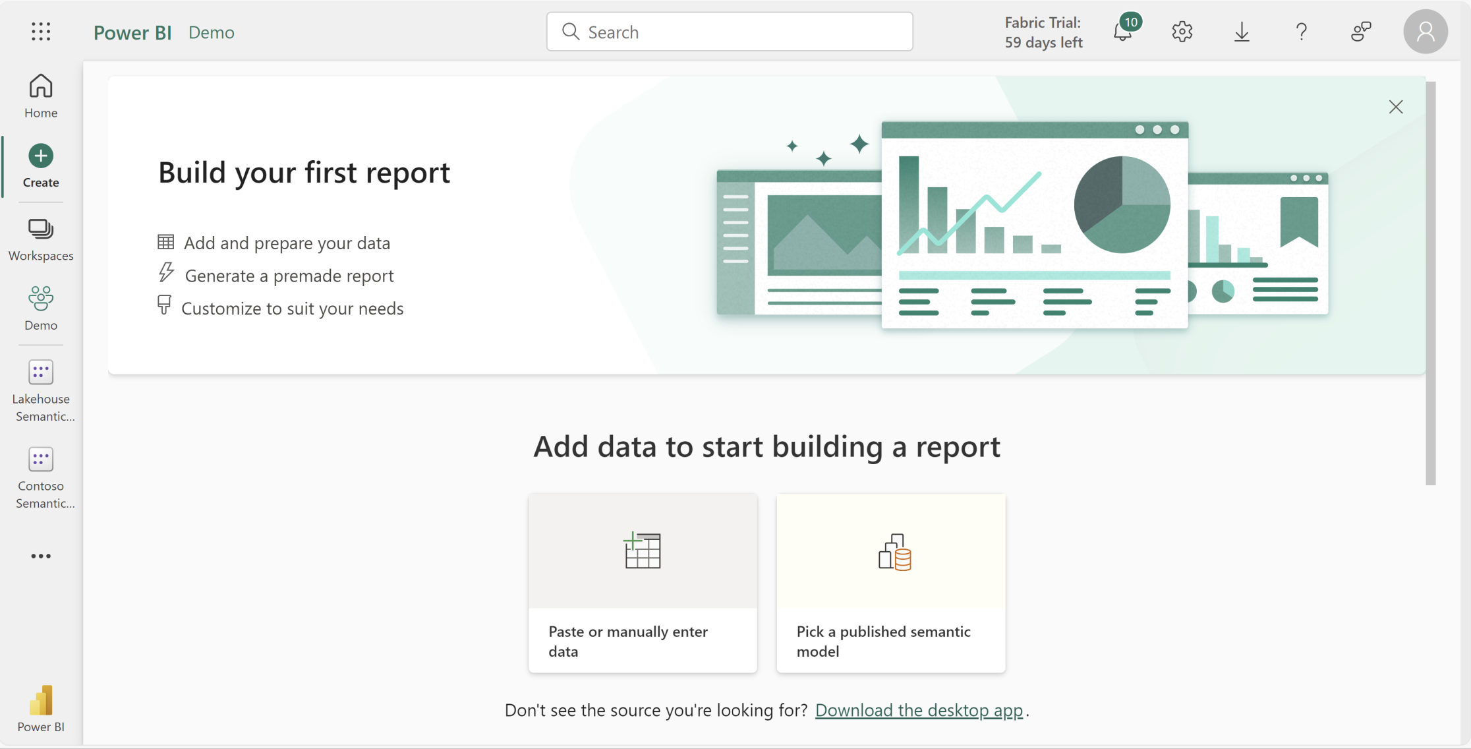Open the user account avatar

[1425, 32]
